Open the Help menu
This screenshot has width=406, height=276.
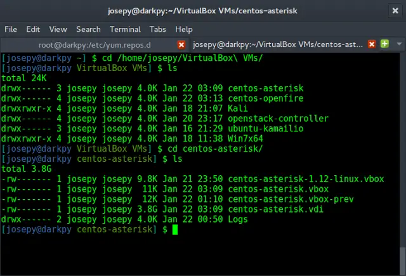[x=184, y=29]
